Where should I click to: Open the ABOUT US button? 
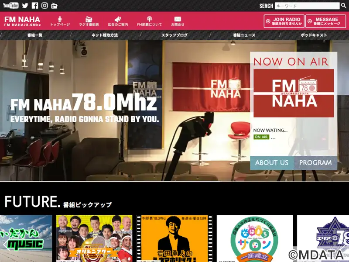[x=272, y=163]
